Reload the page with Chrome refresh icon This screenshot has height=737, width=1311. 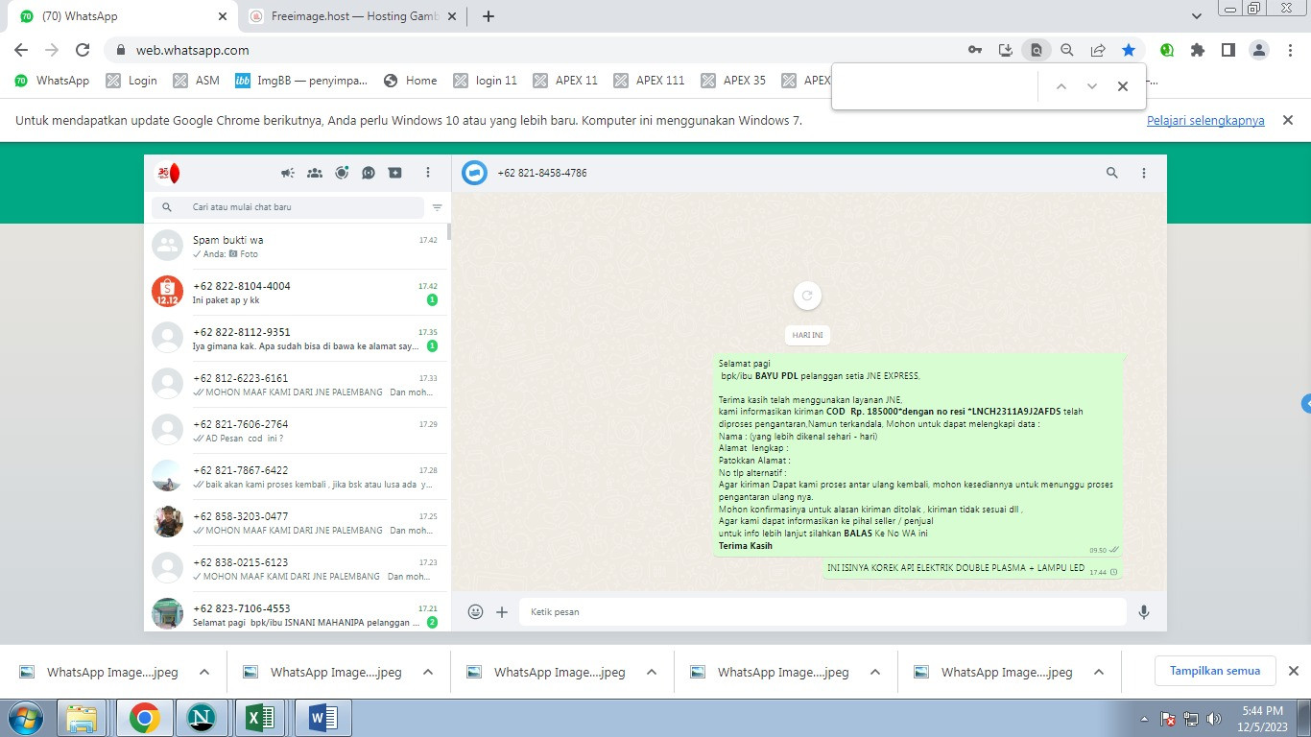[x=83, y=50]
